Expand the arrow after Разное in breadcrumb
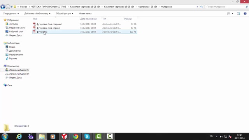 click(x=30, y=7)
